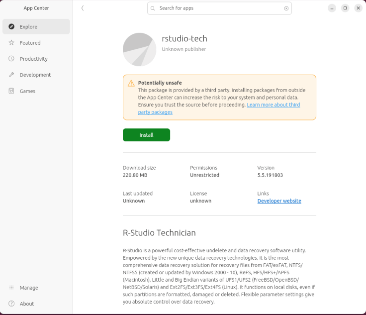The height and width of the screenshot is (315, 366).
Task: Click the Unrestricted permissions value
Action: (x=204, y=175)
